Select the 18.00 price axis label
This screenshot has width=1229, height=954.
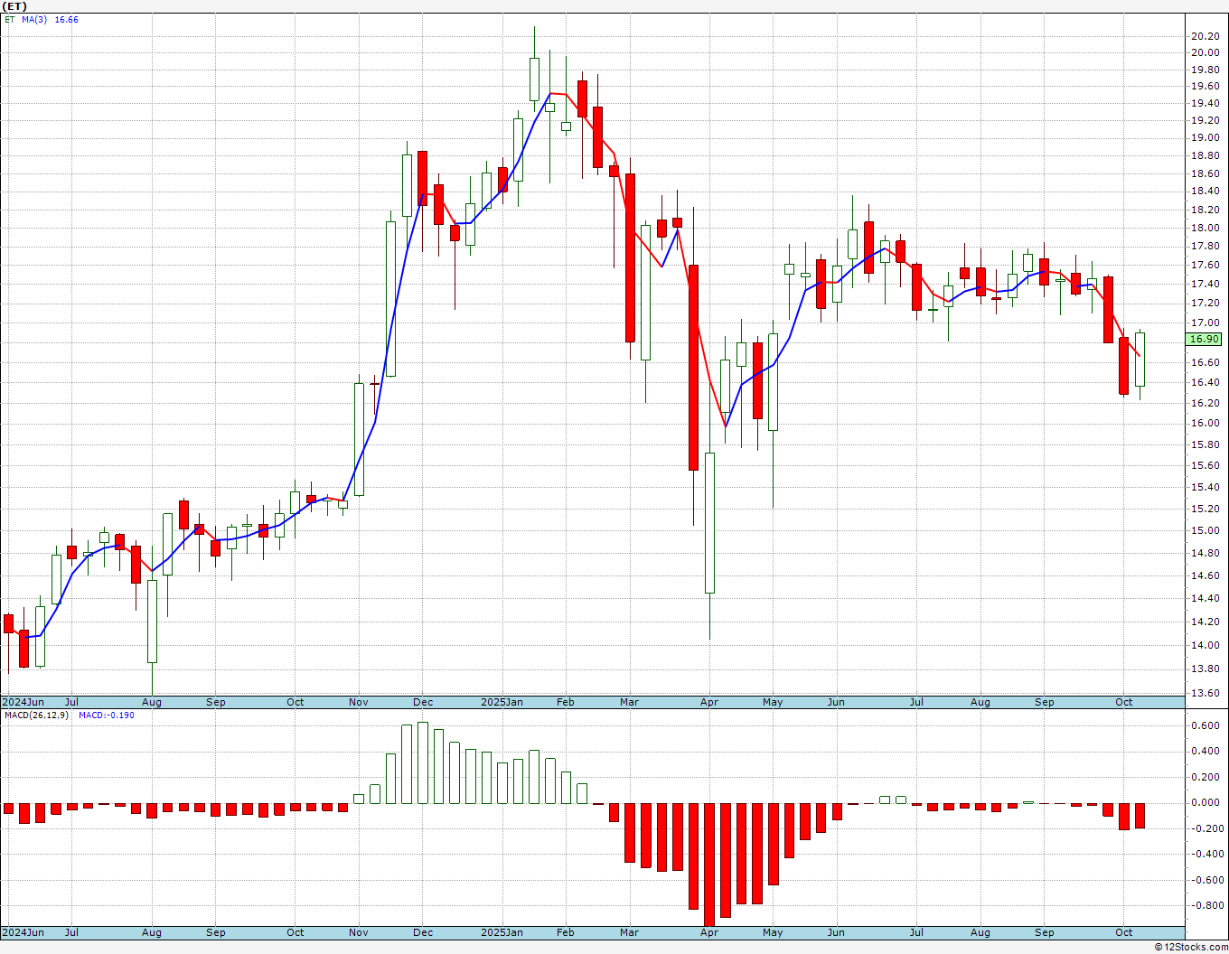pos(1204,228)
